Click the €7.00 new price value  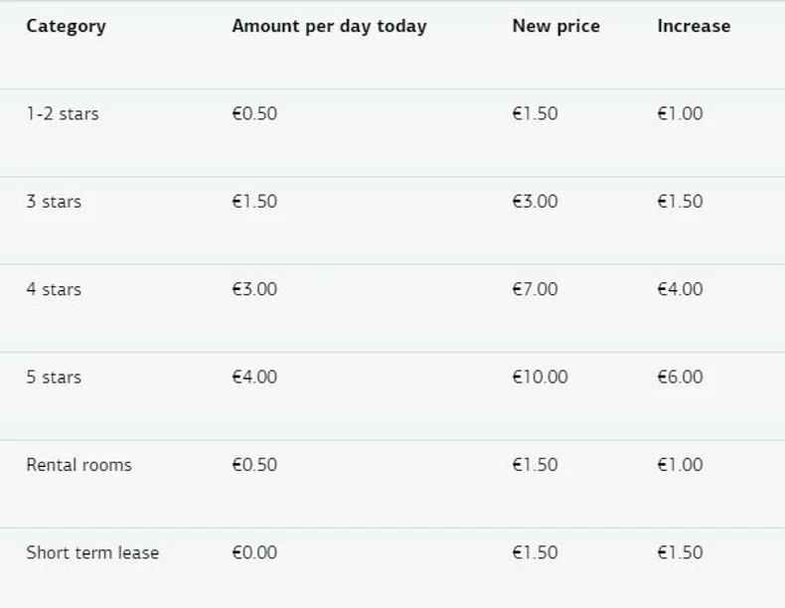click(535, 289)
